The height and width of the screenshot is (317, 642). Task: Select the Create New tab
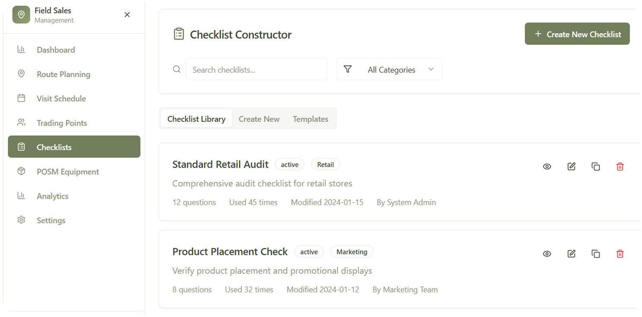coord(259,119)
